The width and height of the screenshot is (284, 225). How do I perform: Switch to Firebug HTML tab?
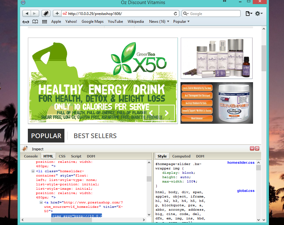click(x=48, y=156)
